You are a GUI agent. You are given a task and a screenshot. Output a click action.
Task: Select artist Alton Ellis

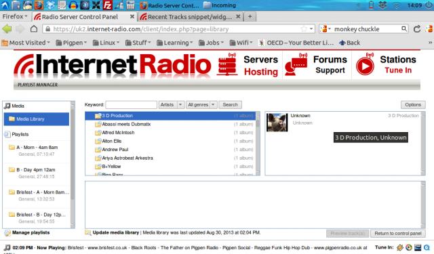point(170,142)
